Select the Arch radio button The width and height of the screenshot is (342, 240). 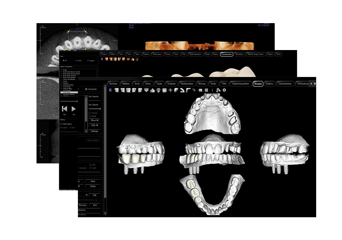point(89,168)
